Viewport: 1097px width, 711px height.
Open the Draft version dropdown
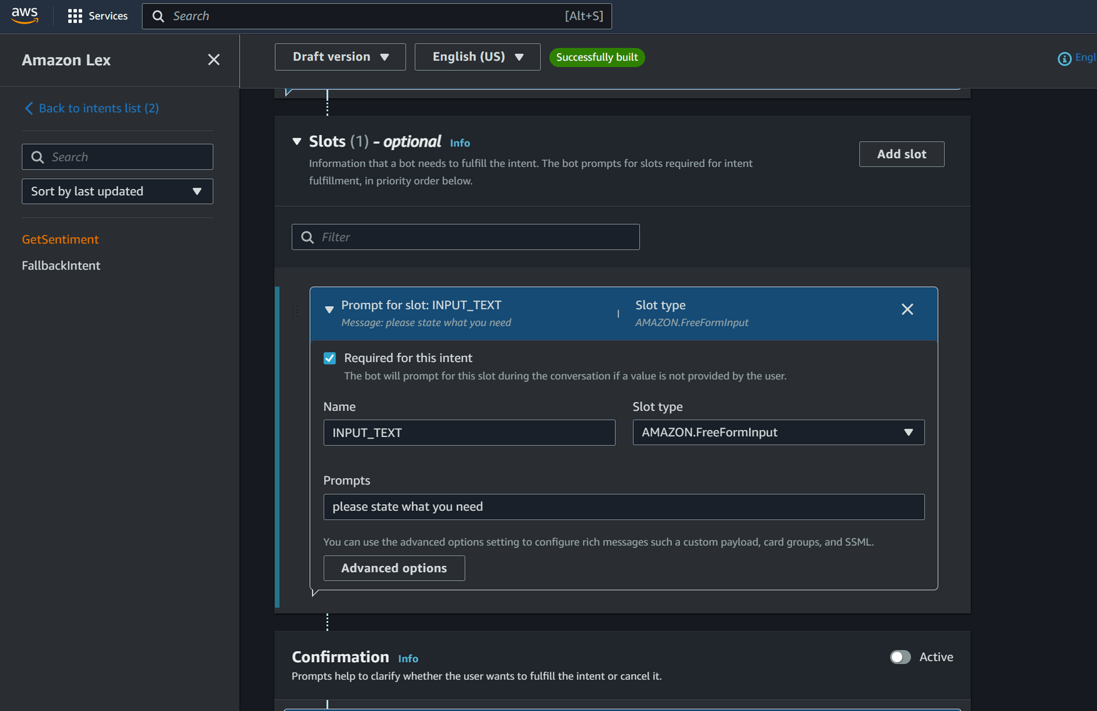point(339,56)
